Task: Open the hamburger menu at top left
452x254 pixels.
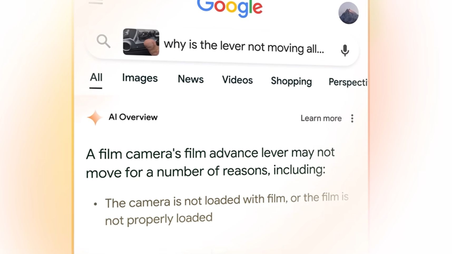Action: [x=96, y=2]
